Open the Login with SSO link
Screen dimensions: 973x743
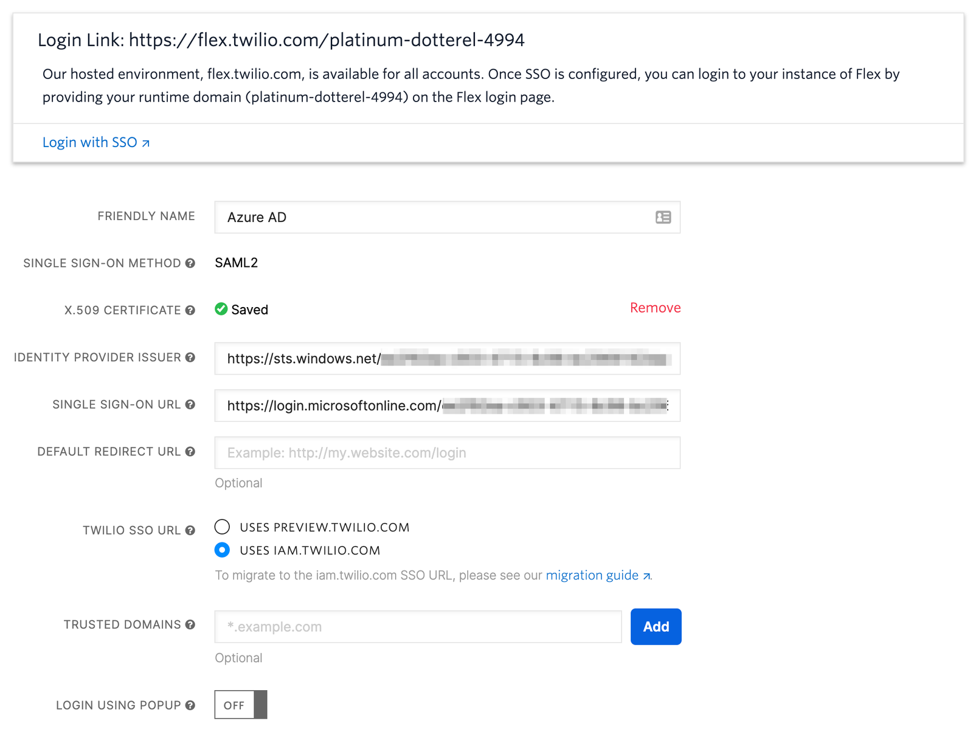(x=95, y=142)
